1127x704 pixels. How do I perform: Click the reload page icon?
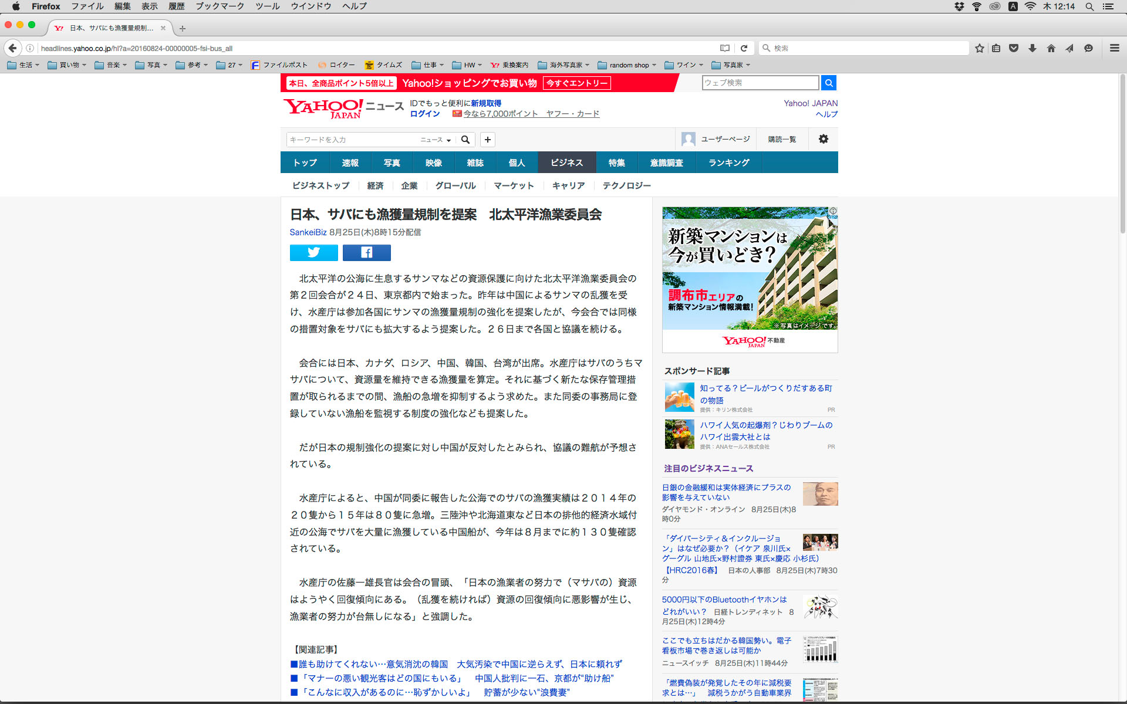(x=744, y=48)
